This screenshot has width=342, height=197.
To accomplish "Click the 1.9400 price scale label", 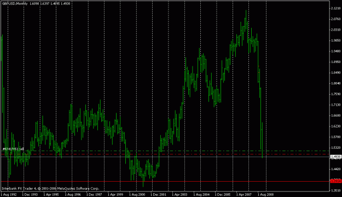I will click(x=335, y=51).
